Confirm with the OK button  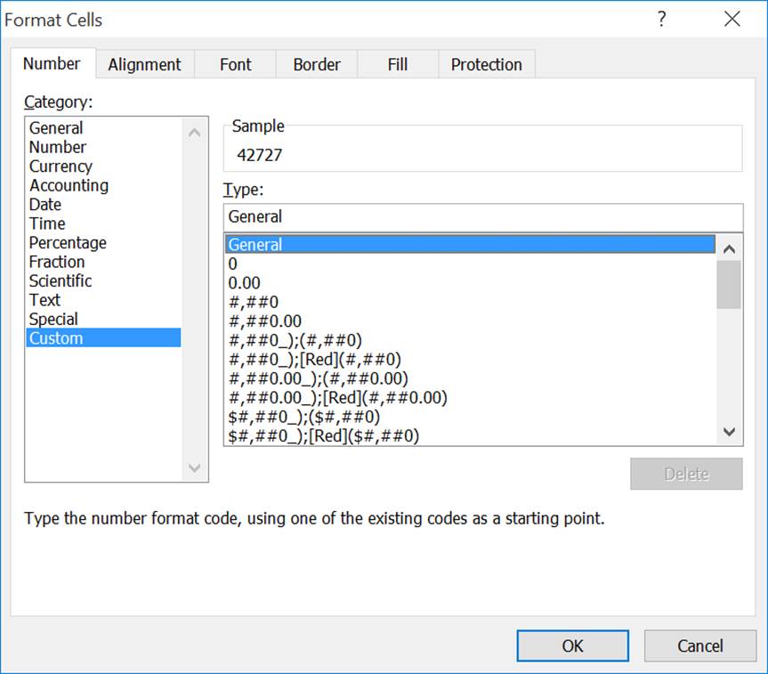click(x=572, y=646)
